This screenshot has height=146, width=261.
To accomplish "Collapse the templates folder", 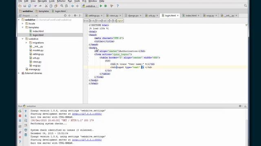I will pos(23,27).
